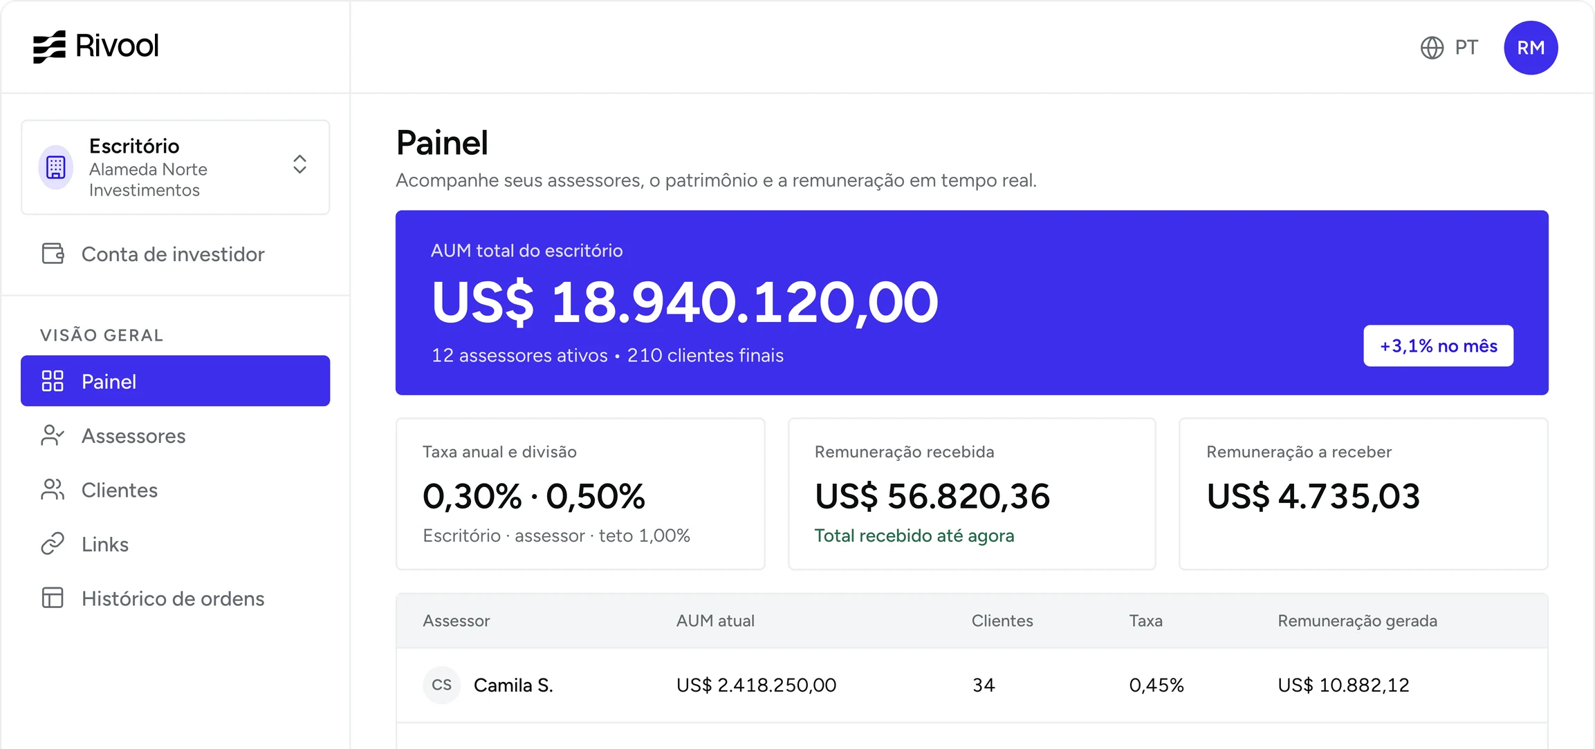Click the Remuneração recebida card
The width and height of the screenshot is (1595, 749).
click(972, 494)
